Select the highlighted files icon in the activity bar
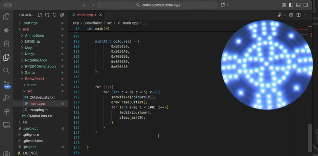The height and width of the screenshot is (156, 318). click(x=6, y=57)
